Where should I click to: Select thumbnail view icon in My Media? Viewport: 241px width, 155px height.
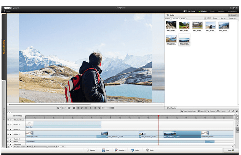point(205,18)
